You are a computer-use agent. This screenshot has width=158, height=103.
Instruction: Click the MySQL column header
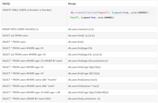[x=6, y=4]
